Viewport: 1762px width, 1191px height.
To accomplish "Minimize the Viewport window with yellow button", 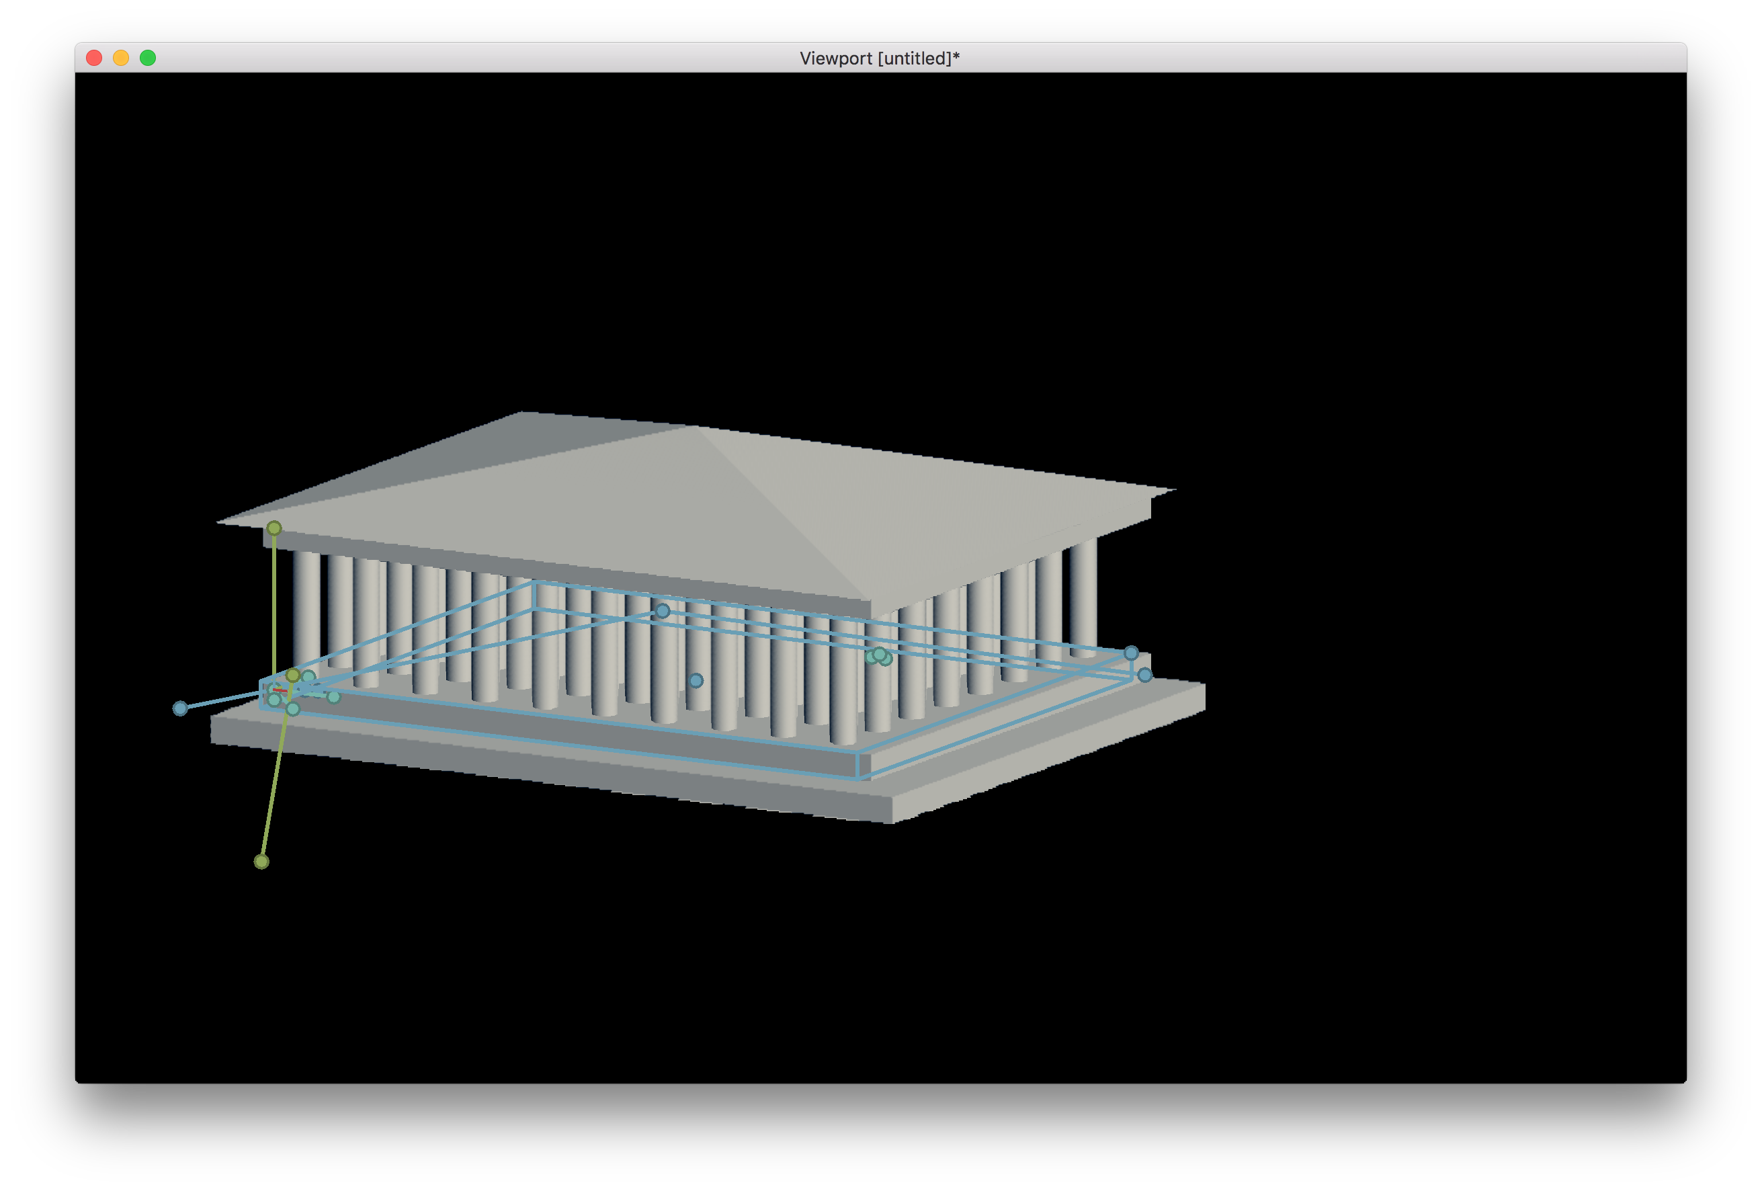I will click(120, 58).
